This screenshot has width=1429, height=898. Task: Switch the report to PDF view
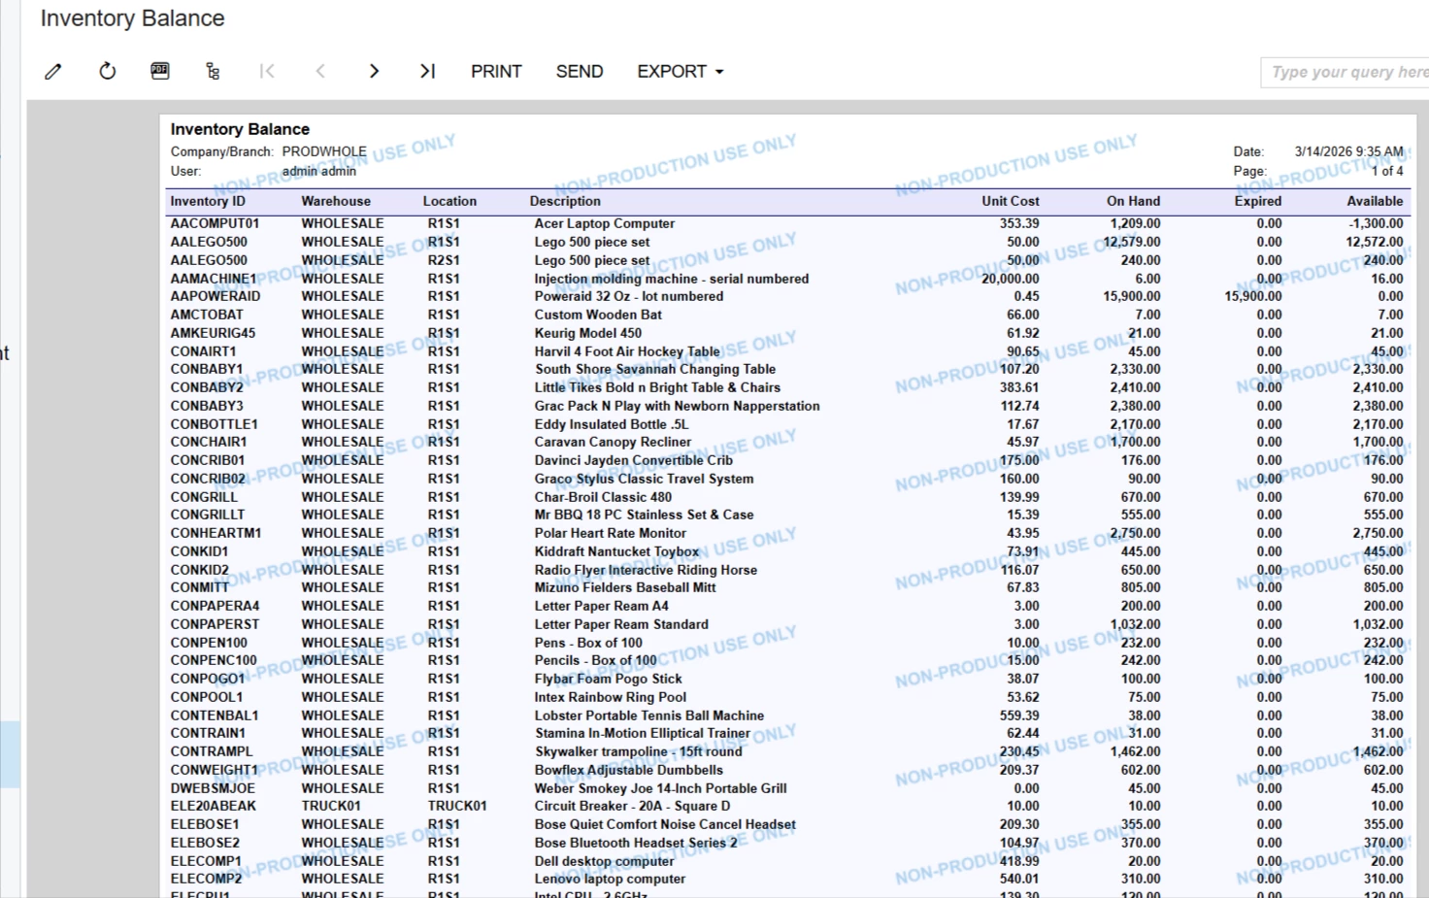(x=160, y=71)
